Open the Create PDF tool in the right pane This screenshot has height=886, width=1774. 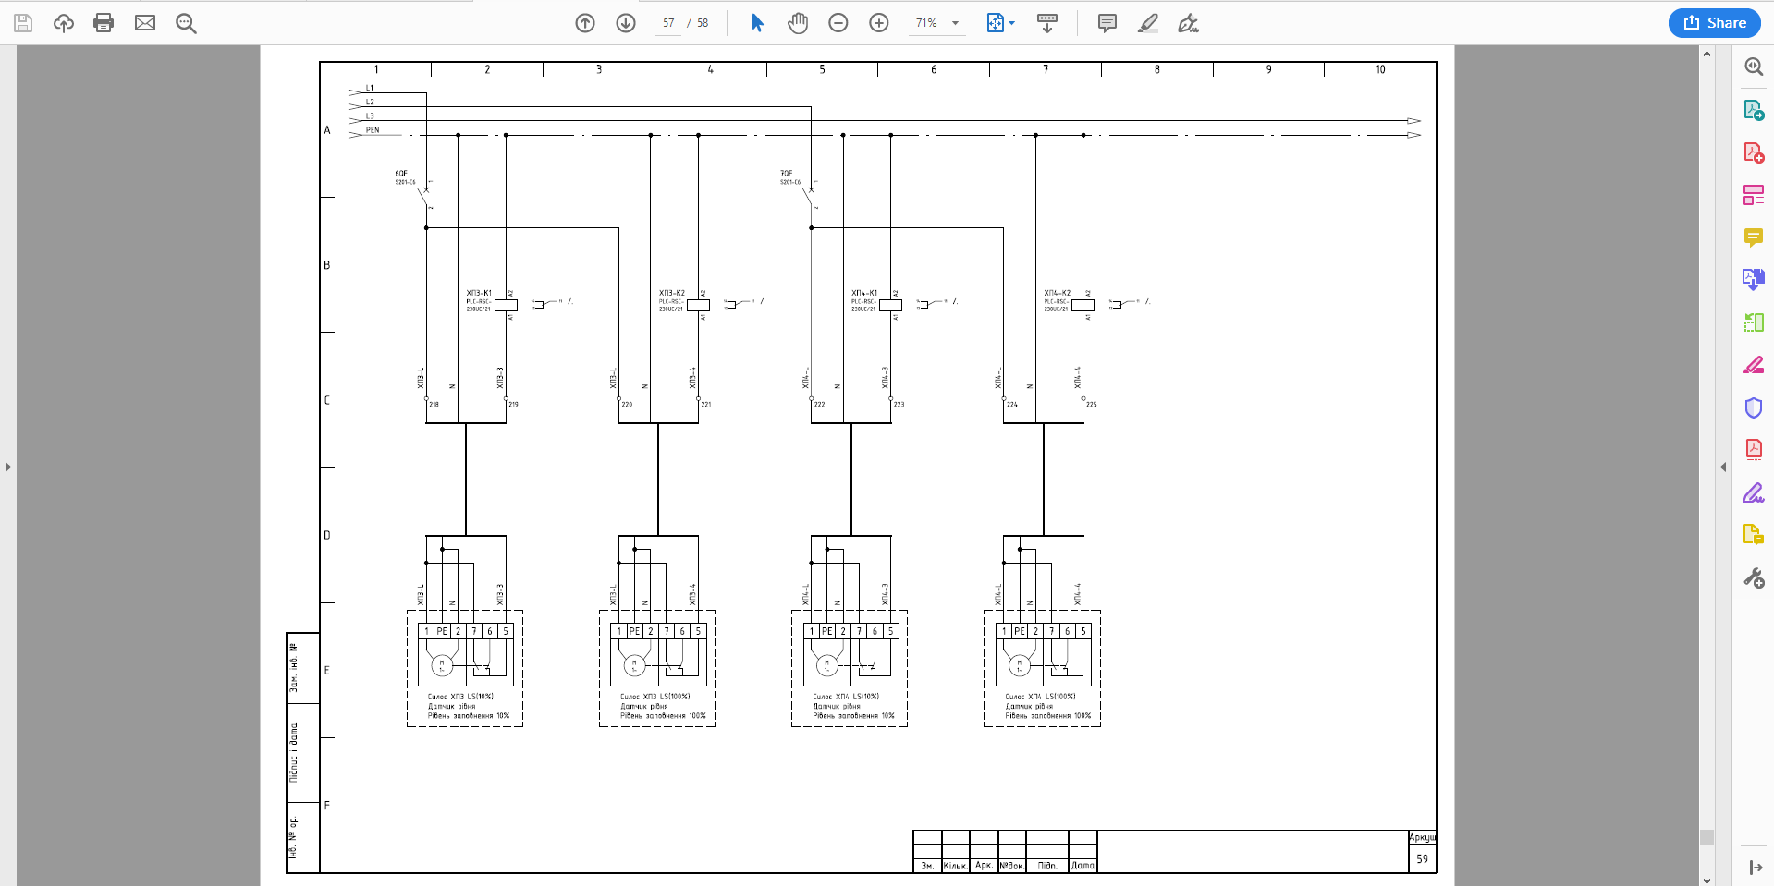(1754, 152)
